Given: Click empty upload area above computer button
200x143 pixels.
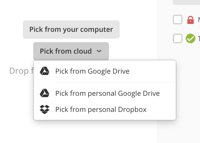Looking at the screenshot, I should [71, 10].
